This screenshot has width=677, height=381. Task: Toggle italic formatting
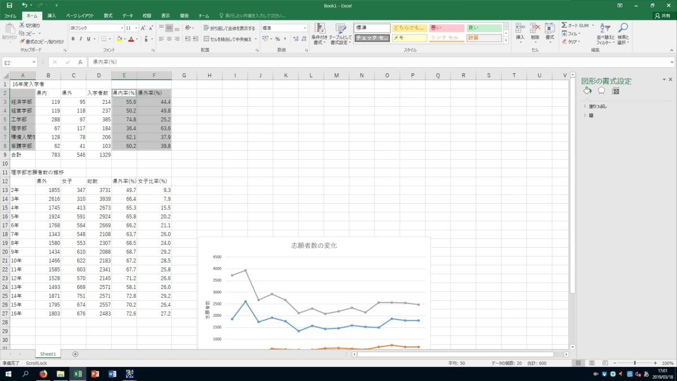click(81, 39)
